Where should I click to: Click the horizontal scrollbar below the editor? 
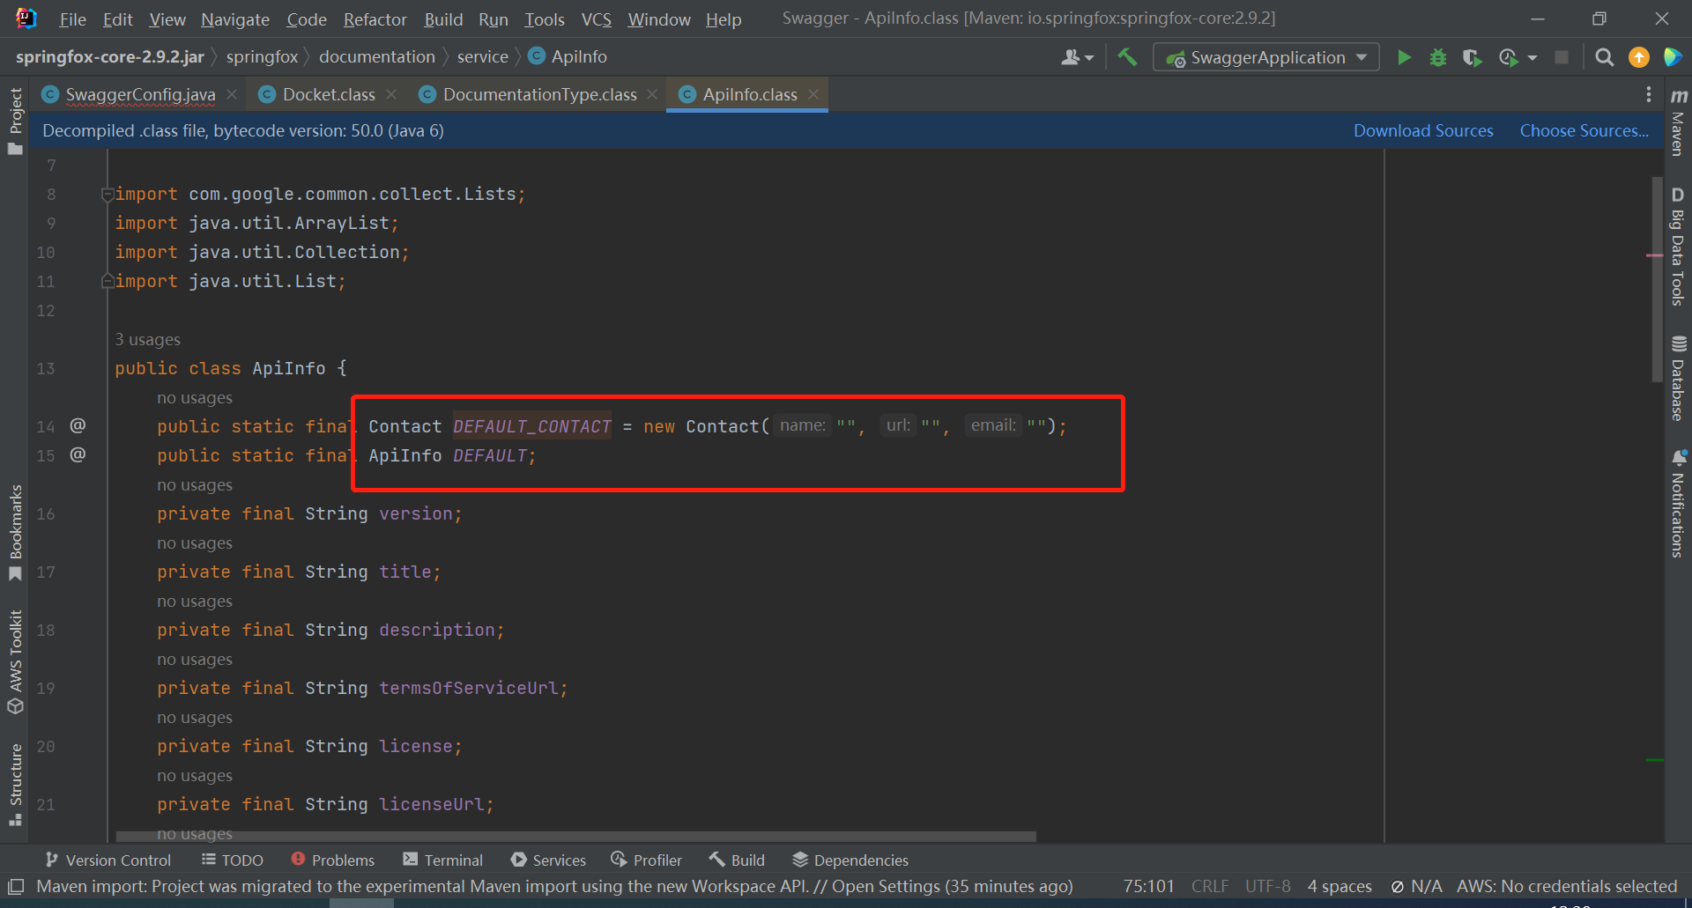[576, 837]
